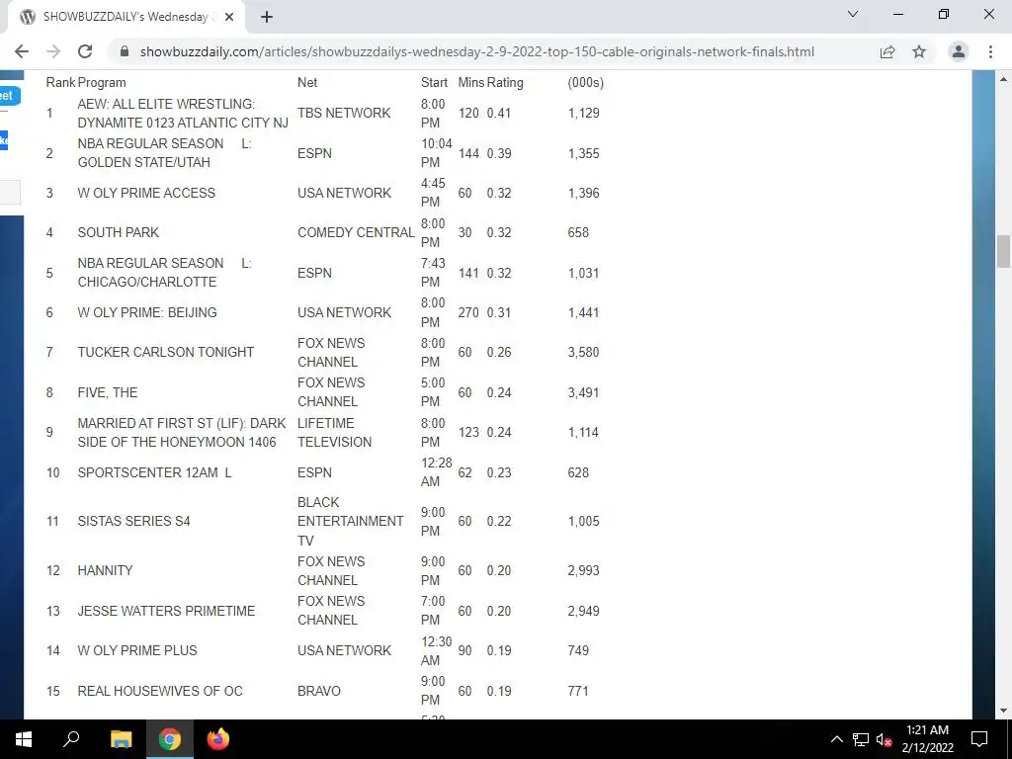The height and width of the screenshot is (759, 1012).
Task: Go back to previous page
Action: [x=22, y=51]
